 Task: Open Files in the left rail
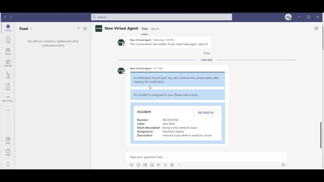click(x=8, y=87)
